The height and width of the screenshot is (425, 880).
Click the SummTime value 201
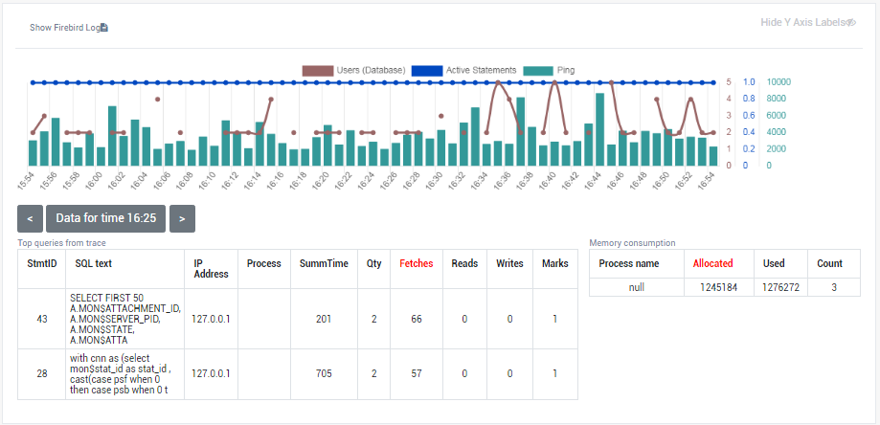tap(324, 319)
